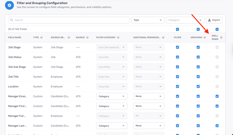Uncheck Filter for Job Title row
Screen dimensions: 233x135
pos(177,77)
